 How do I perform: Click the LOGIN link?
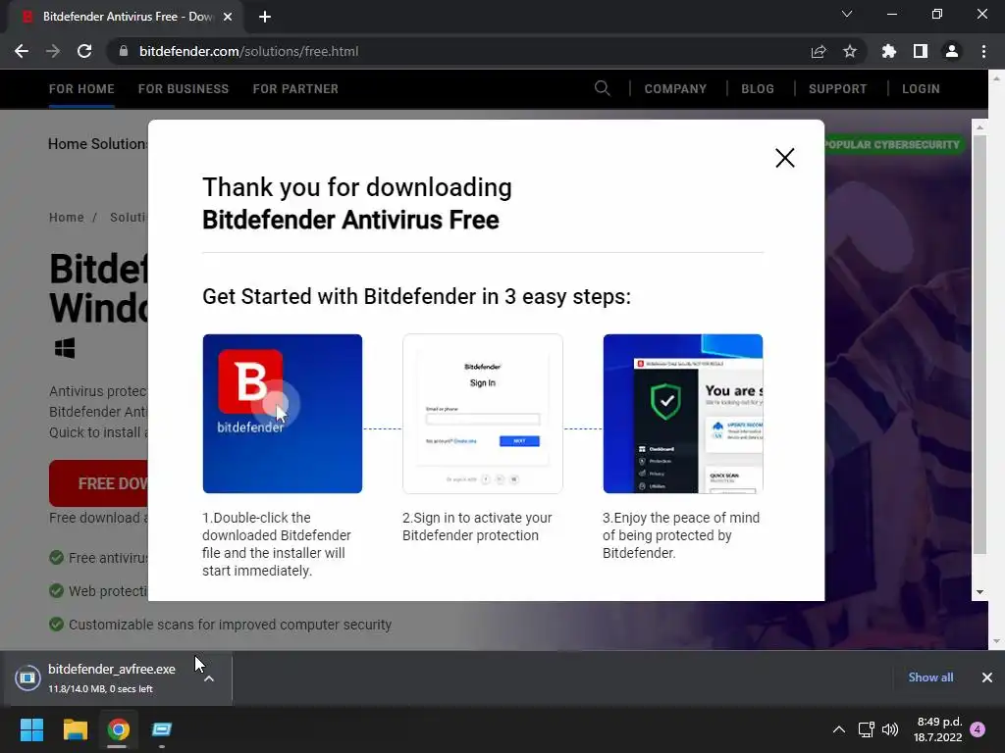point(921,89)
